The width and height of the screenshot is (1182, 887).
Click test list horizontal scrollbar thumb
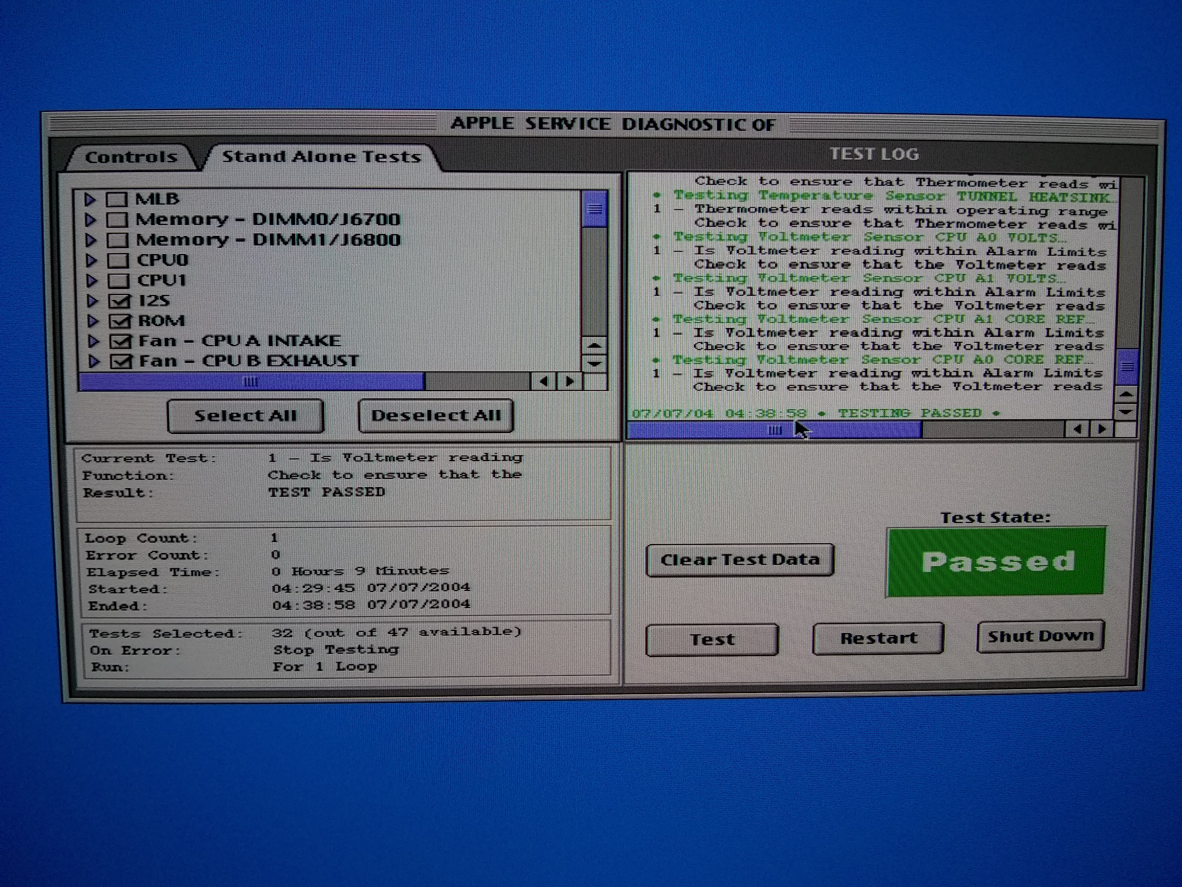(251, 382)
